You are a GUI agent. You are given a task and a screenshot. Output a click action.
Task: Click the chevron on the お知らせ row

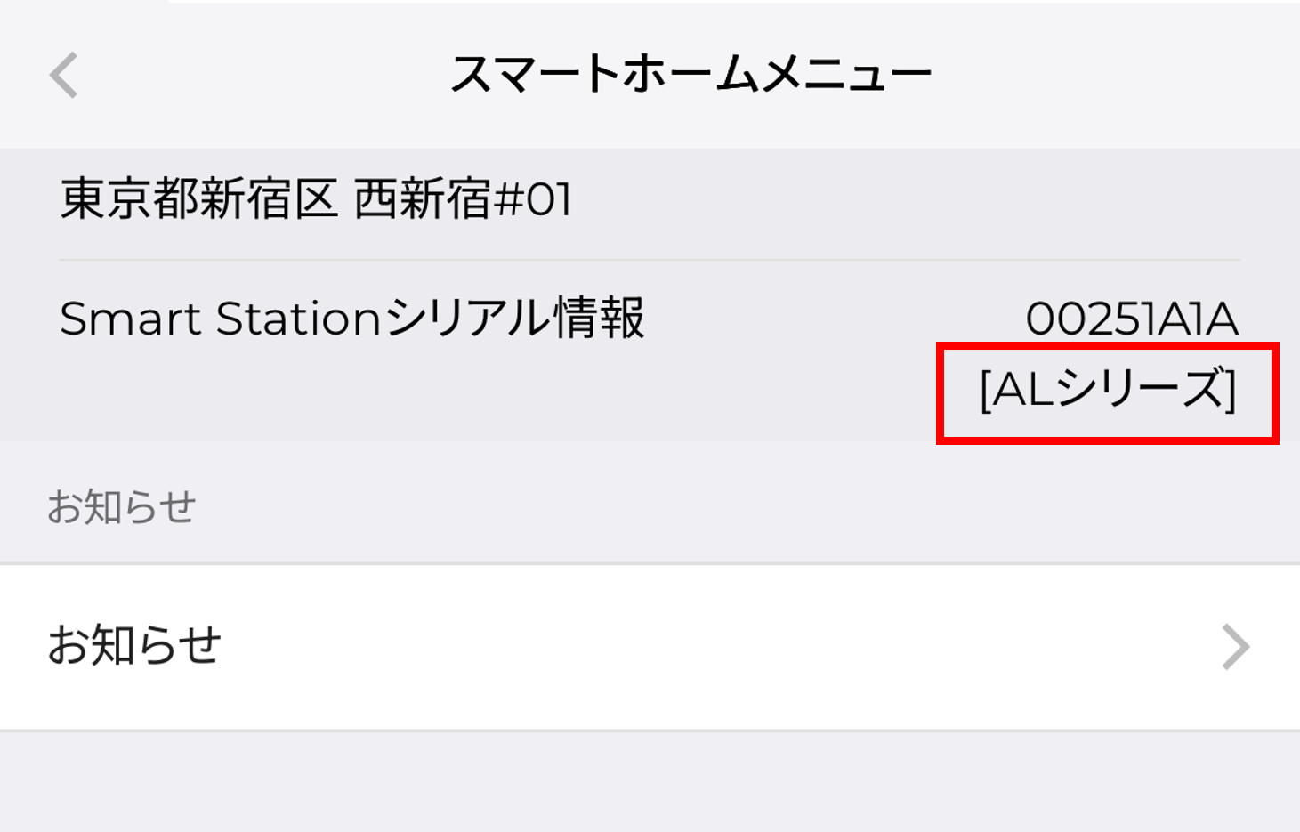coord(1236,647)
